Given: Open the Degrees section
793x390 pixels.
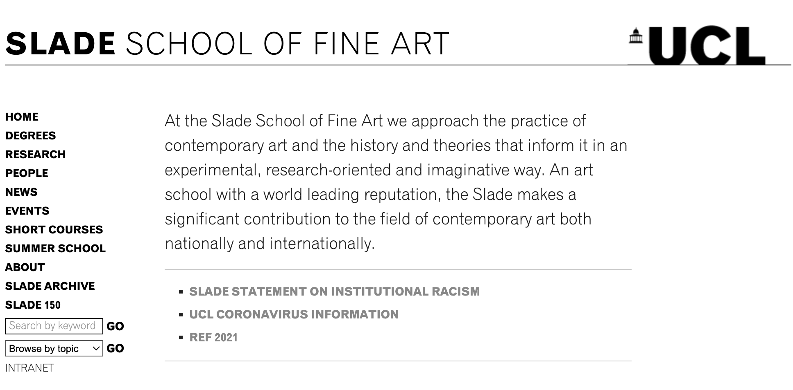Looking at the screenshot, I should [30, 136].
